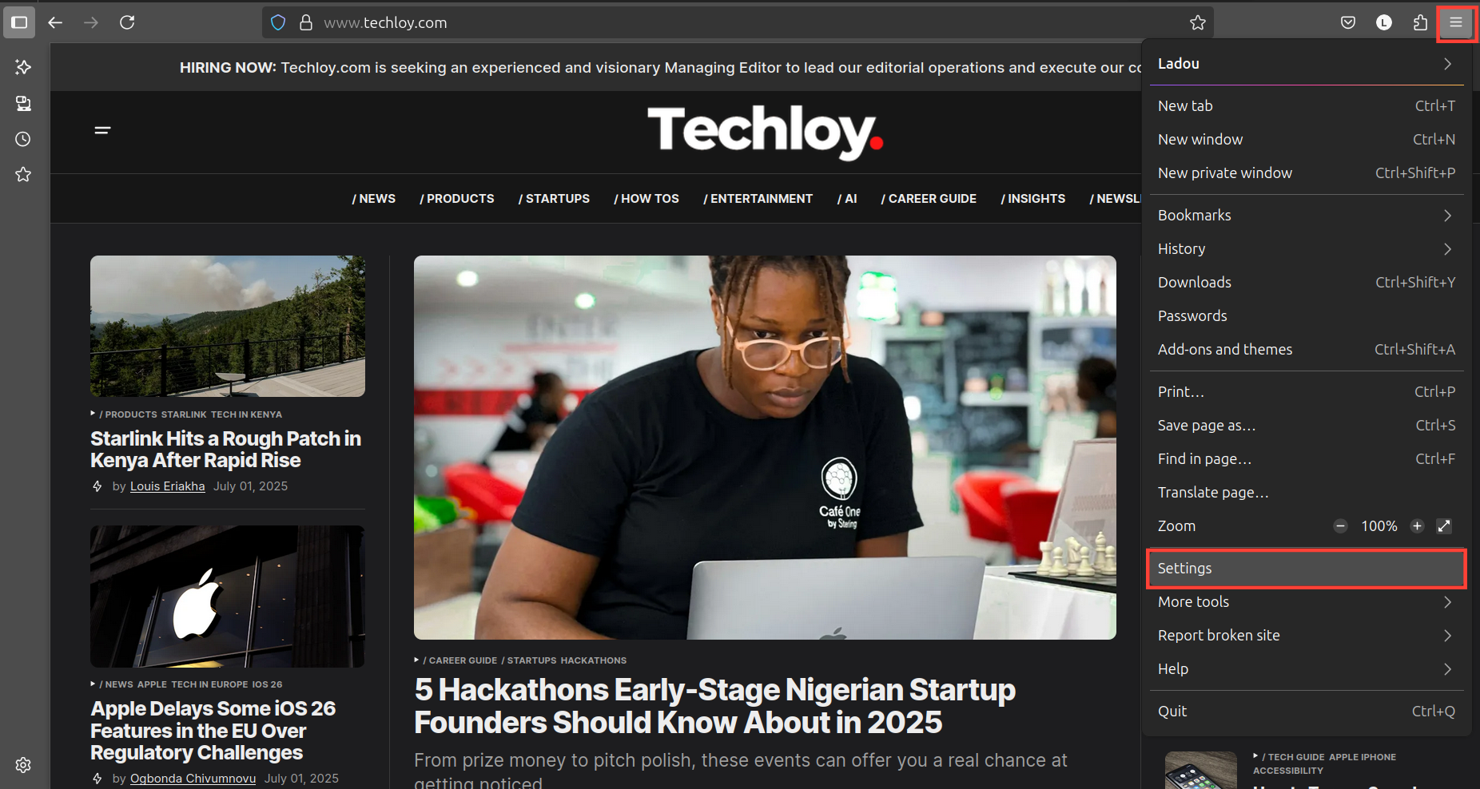Click the Apple store article thumbnail
This screenshot has height=789, width=1480.
(x=228, y=596)
